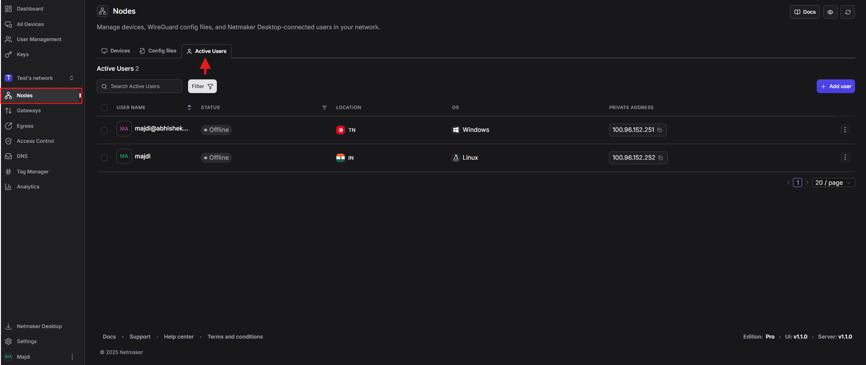Tick the checkbox for majdi Linux user
The image size is (866, 365).
tap(104, 158)
